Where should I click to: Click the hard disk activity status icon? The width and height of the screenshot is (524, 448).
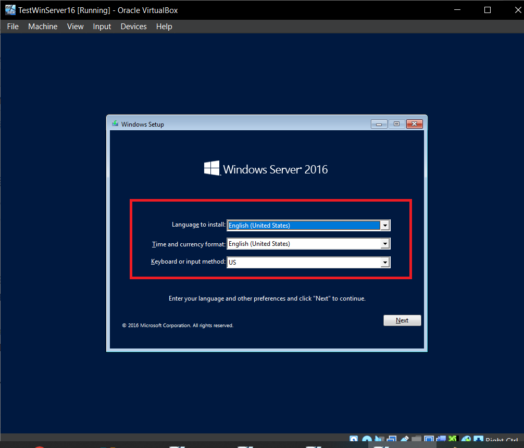point(354,441)
